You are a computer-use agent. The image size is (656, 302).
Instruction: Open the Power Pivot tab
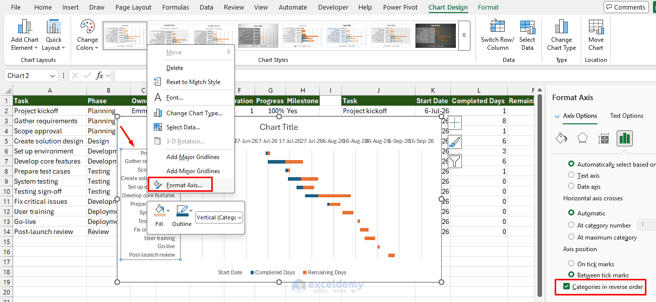(401, 7)
